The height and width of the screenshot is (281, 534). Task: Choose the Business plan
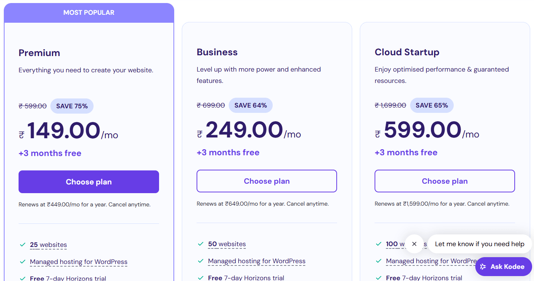pos(267,181)
